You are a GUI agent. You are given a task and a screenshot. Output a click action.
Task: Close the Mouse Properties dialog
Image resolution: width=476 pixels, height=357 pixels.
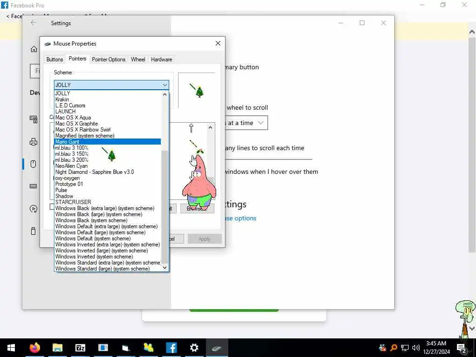[x=218, y=43]
